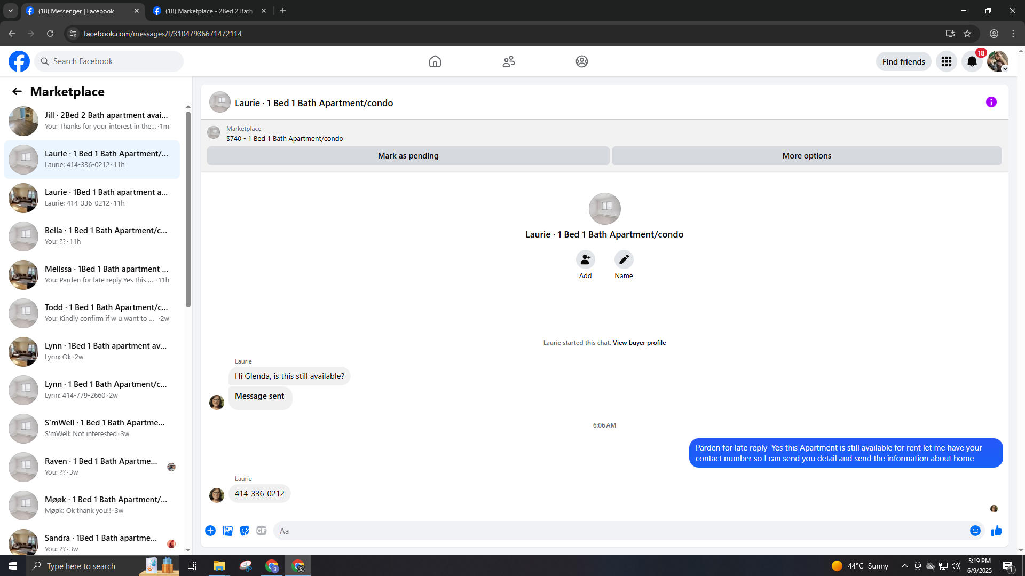The width and height of the screenshot is (1025, 576).
Task: Open Chrome three-dot menu
Action: pos(1013,34)
